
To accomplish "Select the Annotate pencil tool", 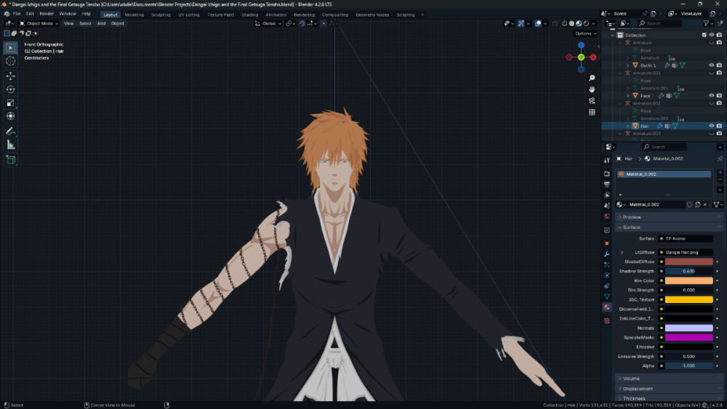I will (x=11, y=131).
